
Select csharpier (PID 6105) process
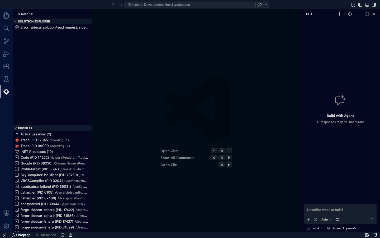point(52,192)
